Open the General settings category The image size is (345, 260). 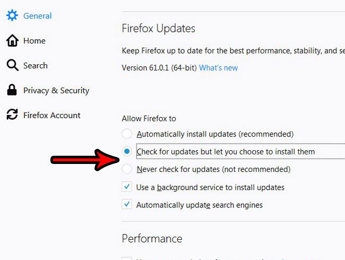pyautogui.click(x=37, y=15)
